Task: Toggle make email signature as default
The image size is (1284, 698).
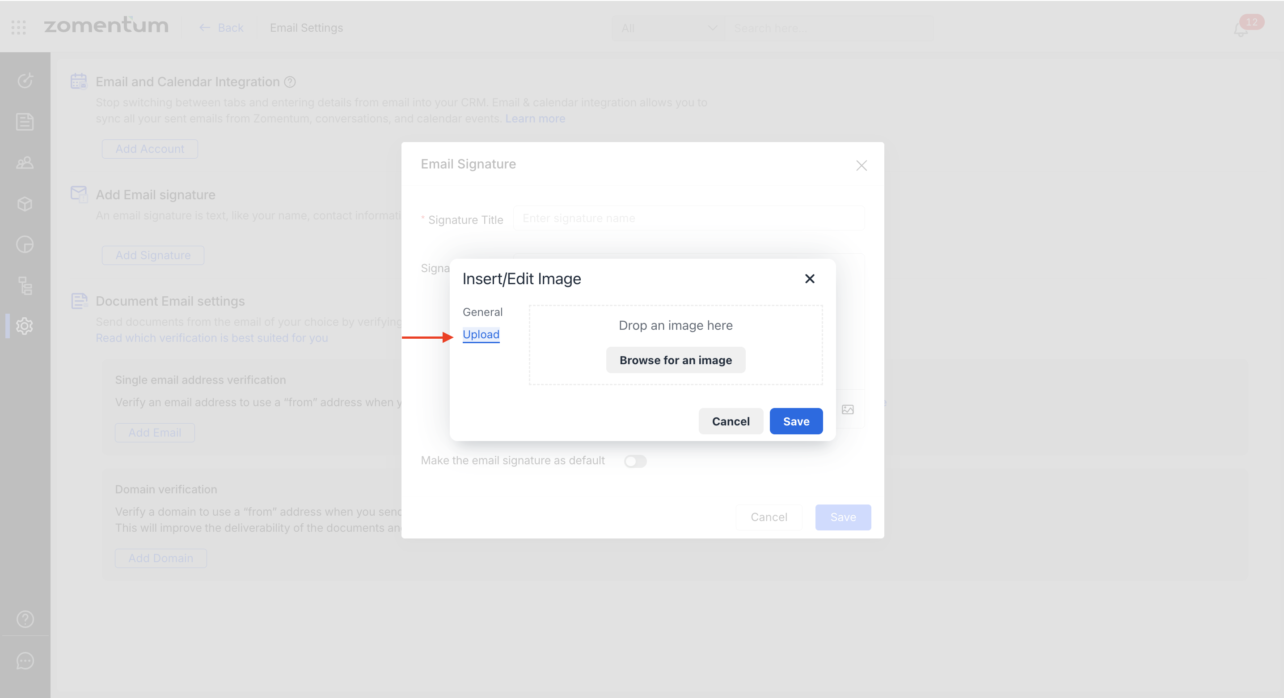Action: click(635, 461)
